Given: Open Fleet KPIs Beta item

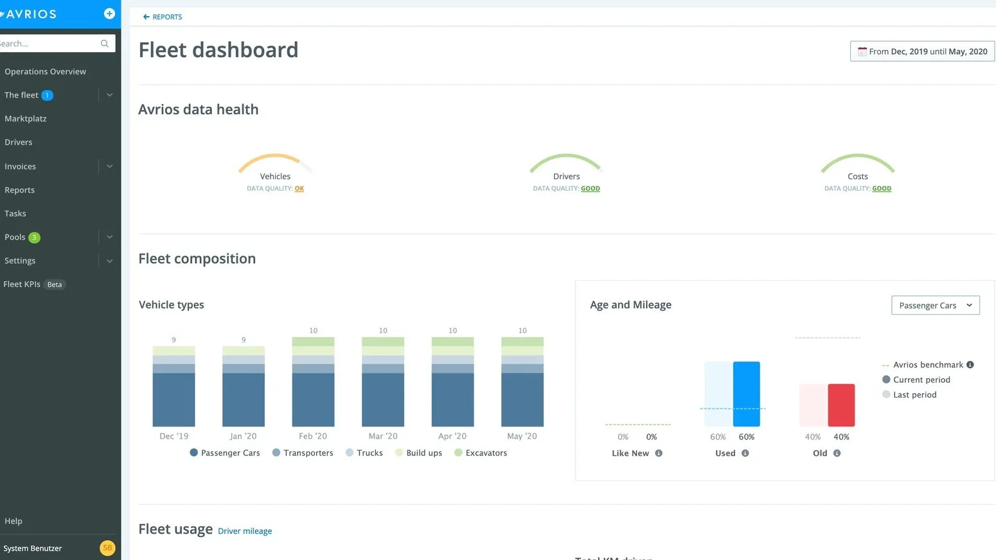Looking at the screenshot, I should (34, 284).
